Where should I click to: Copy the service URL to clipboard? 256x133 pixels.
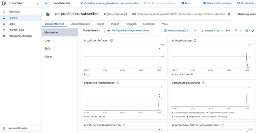(229, 14)
